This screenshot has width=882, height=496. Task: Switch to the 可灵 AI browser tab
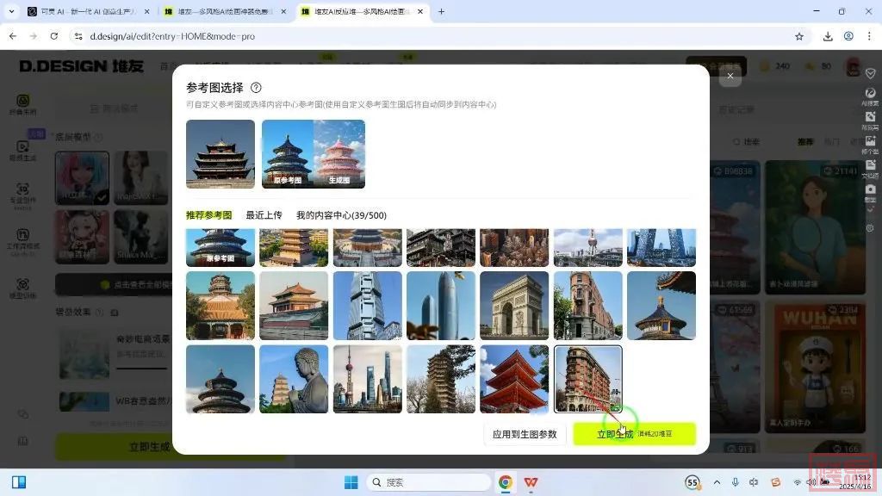point(88,11)
